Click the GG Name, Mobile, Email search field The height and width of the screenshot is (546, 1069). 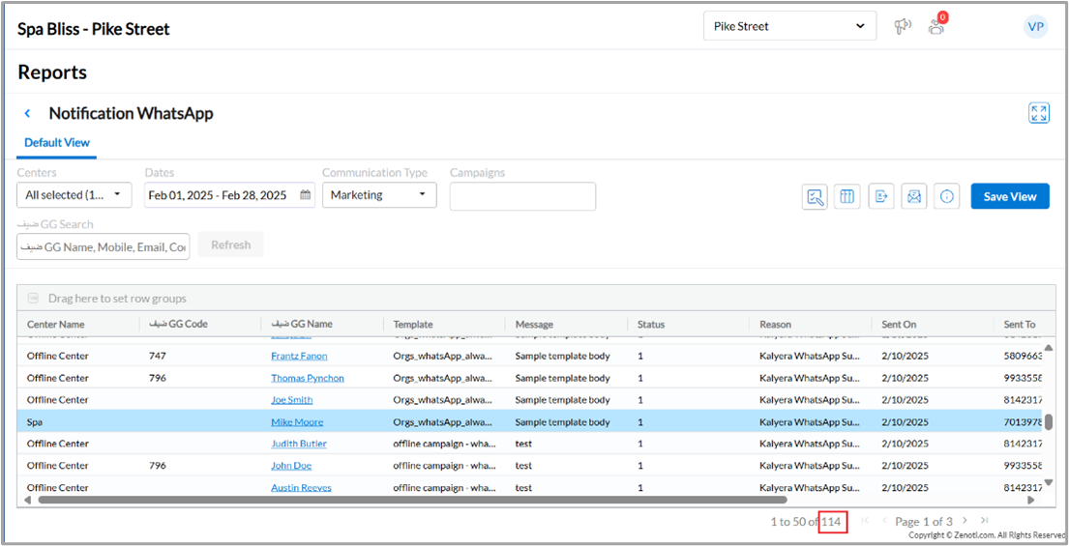[x=103, y=246]
